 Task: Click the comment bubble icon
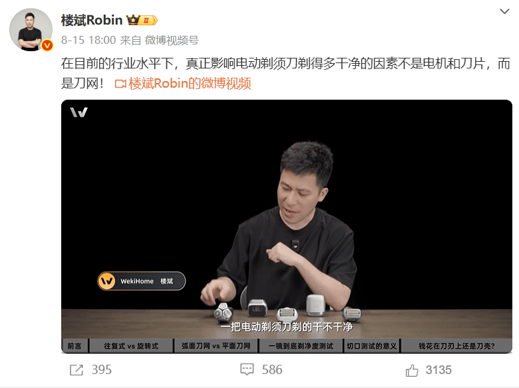click(x=247, y=369)
